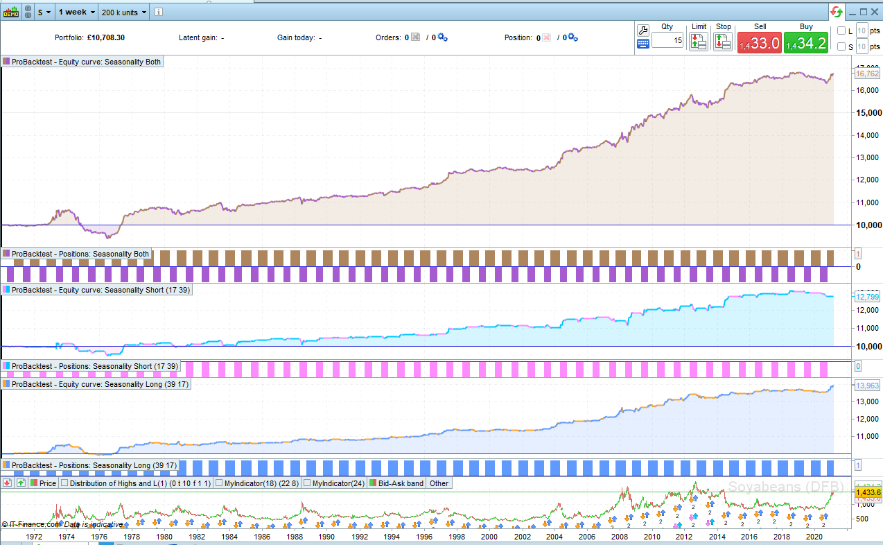Click the DEMO trading mode icon
Screen dimensions: 883x545
point(11,12)
